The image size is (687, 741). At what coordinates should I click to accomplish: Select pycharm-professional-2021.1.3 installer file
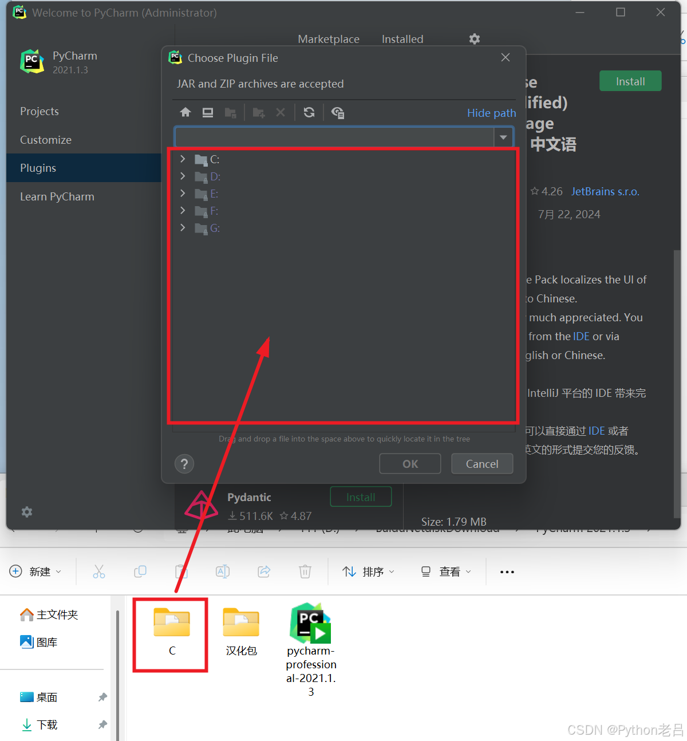pos(311,650)
